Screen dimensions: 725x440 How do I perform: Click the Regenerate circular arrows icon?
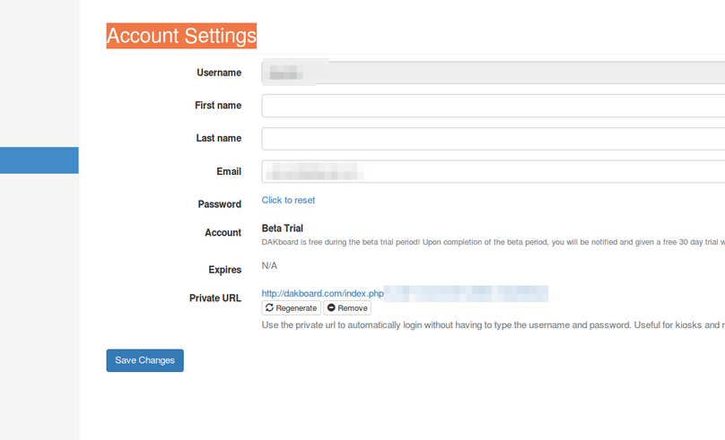point(269,308)
